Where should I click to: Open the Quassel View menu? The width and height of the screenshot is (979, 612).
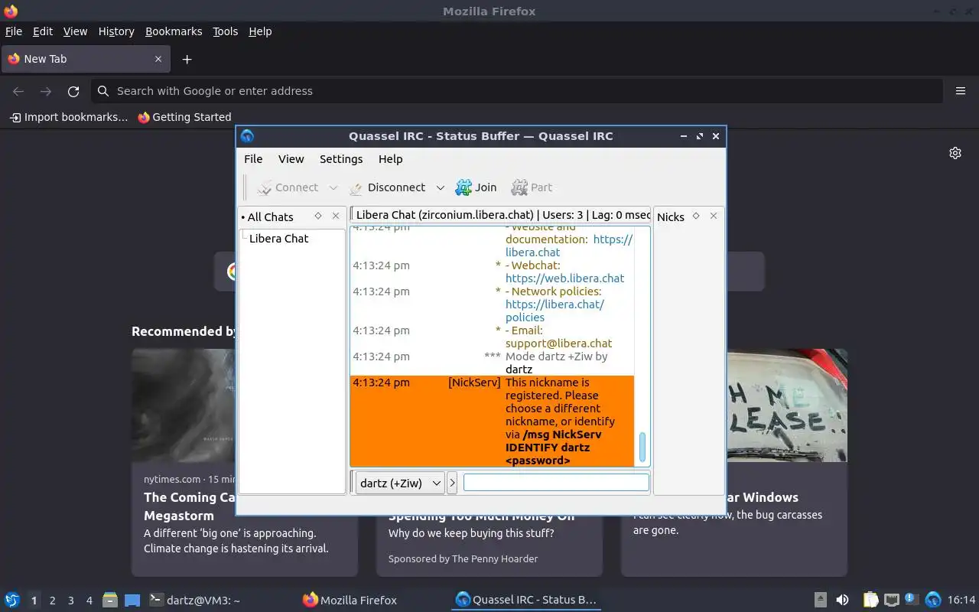point(291,159)
